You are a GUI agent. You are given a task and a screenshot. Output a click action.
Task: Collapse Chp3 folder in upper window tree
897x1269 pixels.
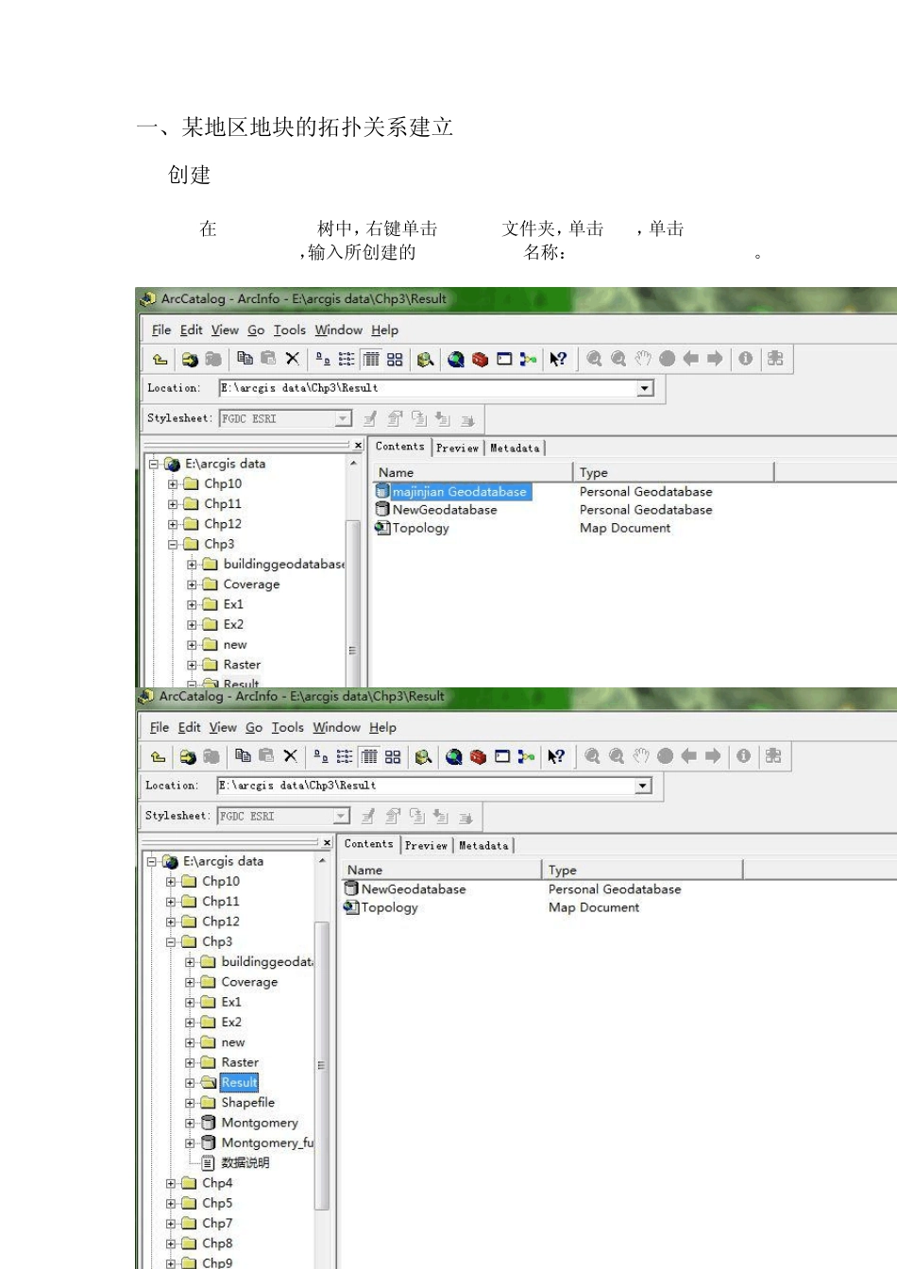pos(173,545)
